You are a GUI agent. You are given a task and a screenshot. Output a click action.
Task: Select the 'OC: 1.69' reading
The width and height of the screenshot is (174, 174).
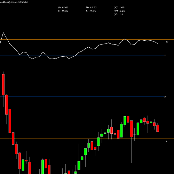point(119,8)
